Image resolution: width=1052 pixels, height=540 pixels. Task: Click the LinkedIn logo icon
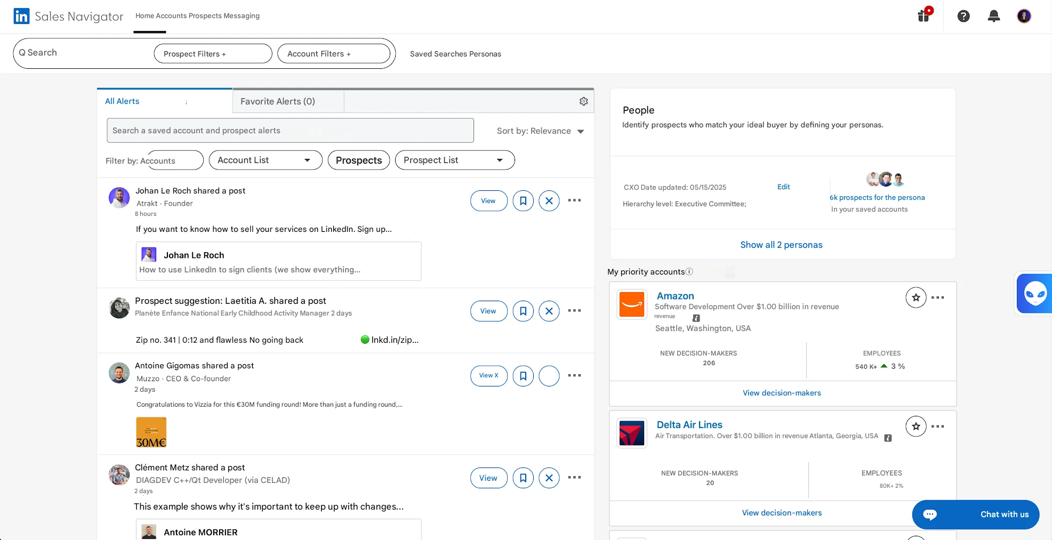(x=21, y=16)
